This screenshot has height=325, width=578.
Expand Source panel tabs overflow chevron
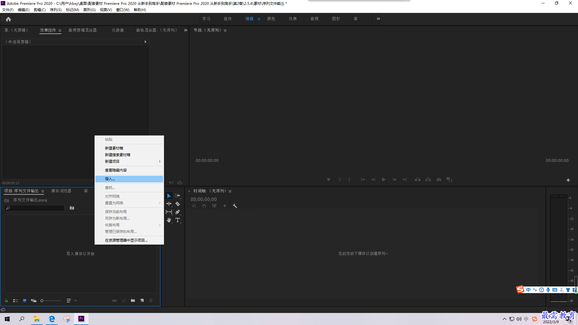coord(186,30)
